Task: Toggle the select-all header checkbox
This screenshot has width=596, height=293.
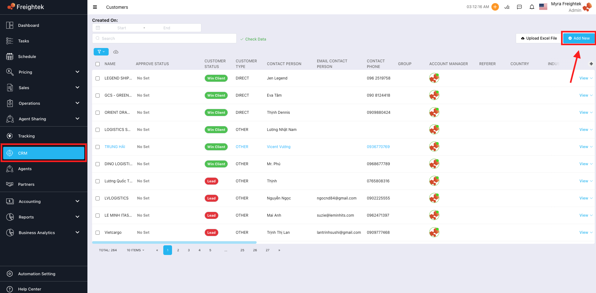Action: pos(98,64)
